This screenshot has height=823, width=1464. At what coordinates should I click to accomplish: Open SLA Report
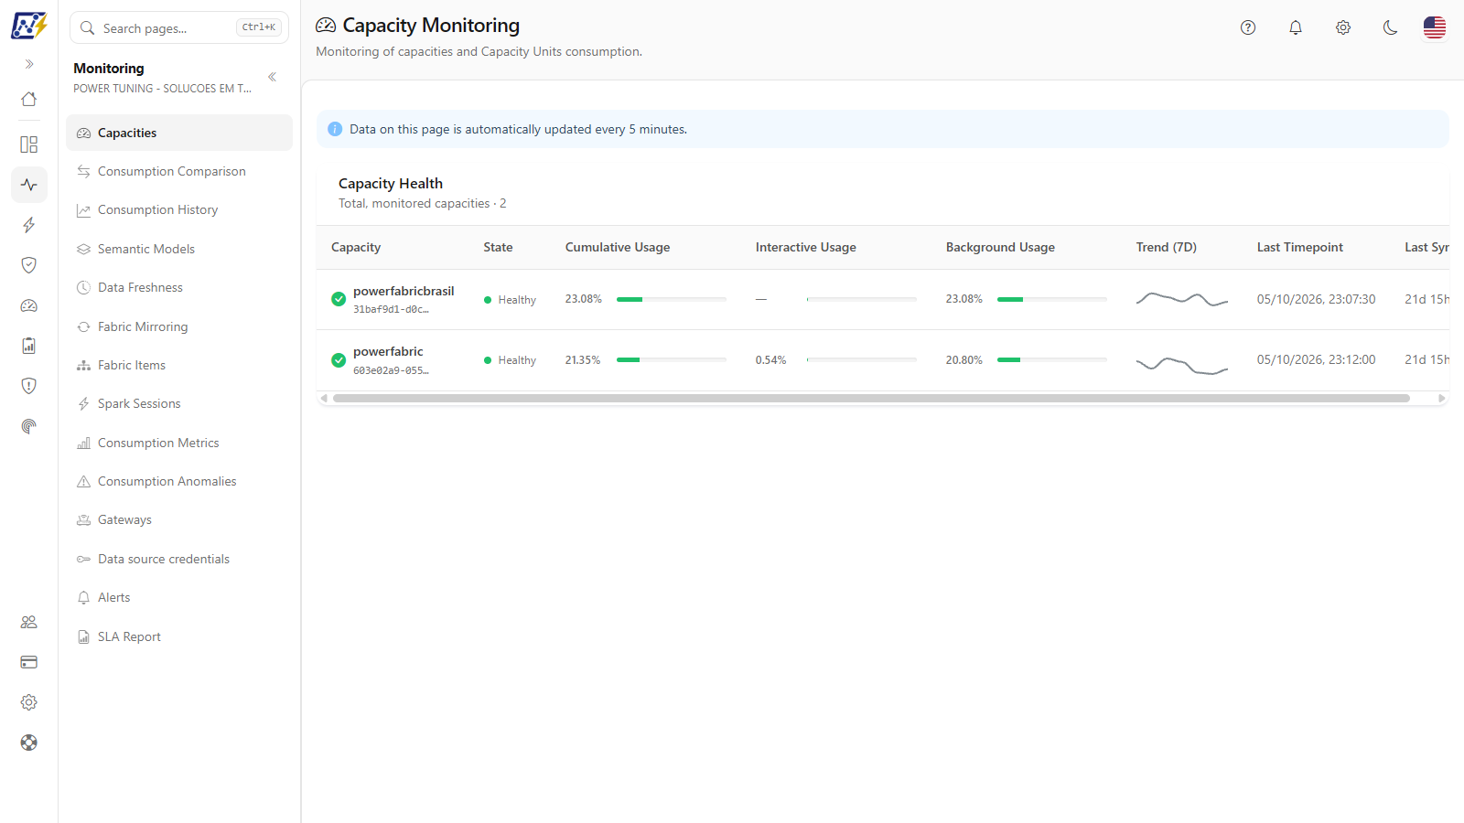(179, 636)
